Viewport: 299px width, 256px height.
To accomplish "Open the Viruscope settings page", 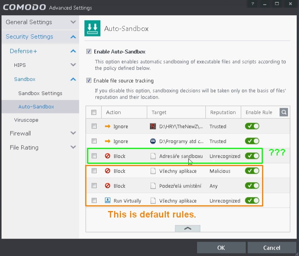I will (26, 120).
